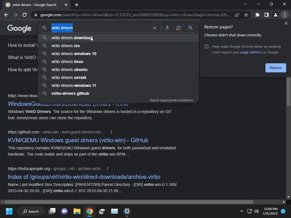Open the usage statistics link

point(251,52)
